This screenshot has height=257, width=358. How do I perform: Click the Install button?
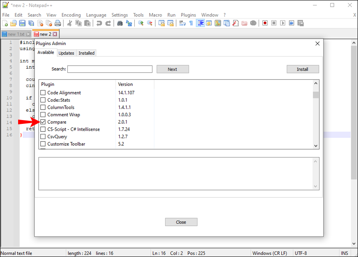(302, 69)
